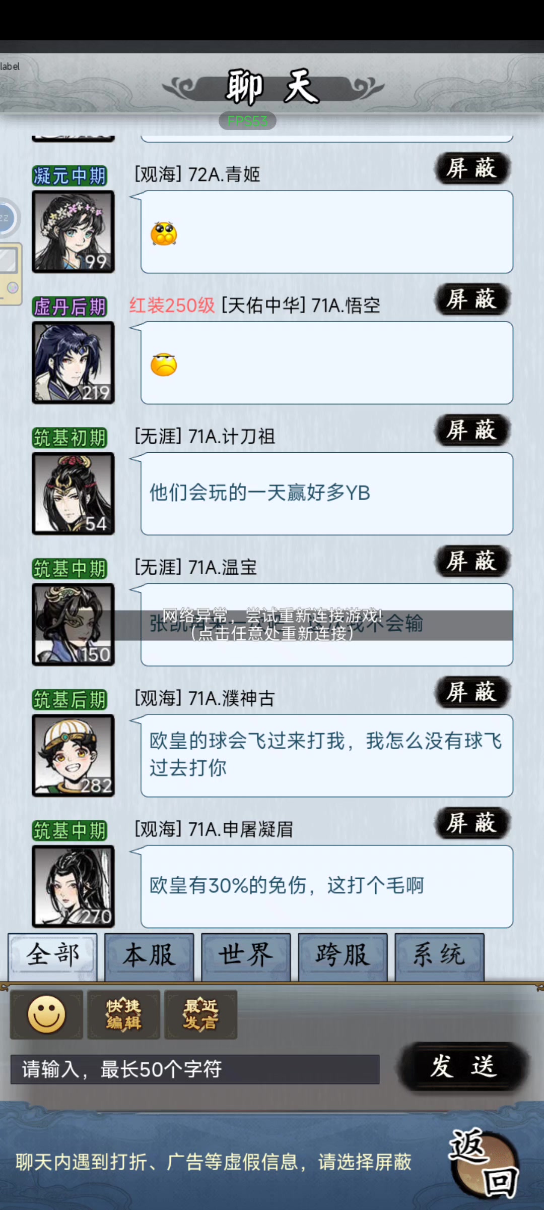The image size is (544, 1210).
Task: Open 71A.濮神古 player portrait
Action: [74, 756]
